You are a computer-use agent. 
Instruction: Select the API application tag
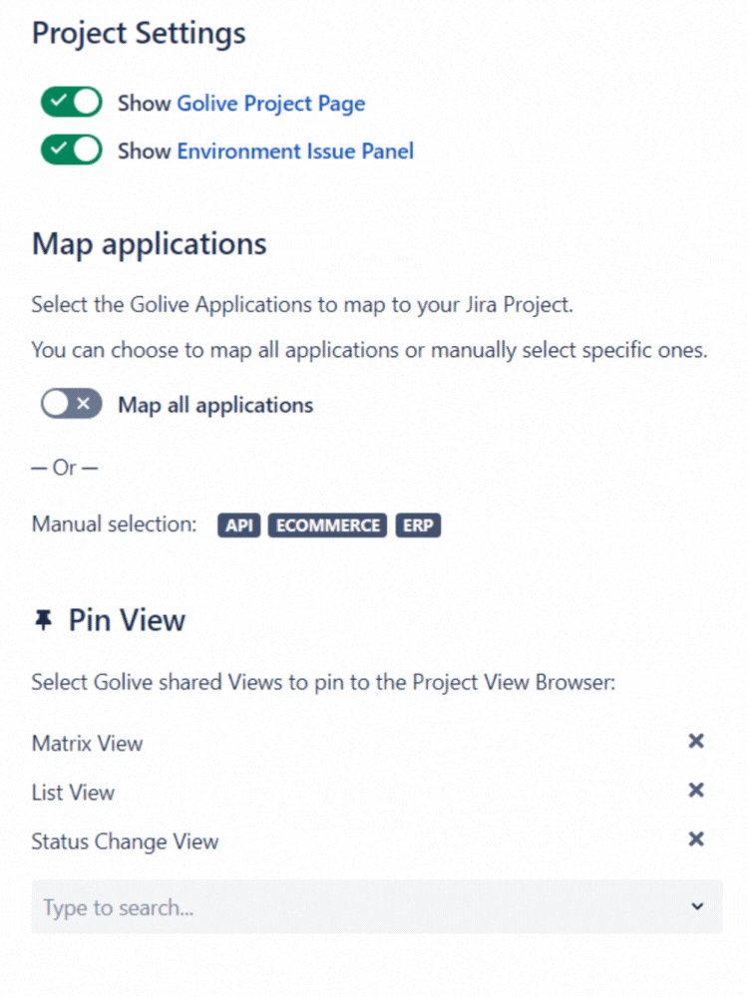tap(238, 525)
